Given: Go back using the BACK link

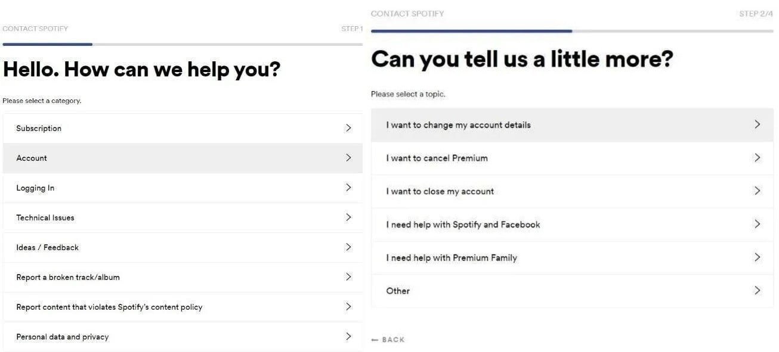Looking at the screenshot, I should [388, 339].
